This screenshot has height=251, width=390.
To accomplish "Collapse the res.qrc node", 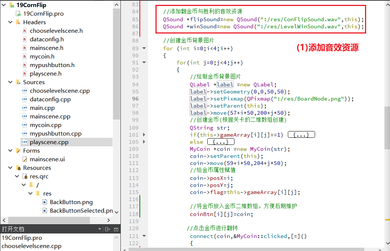I will click(17, 176).
